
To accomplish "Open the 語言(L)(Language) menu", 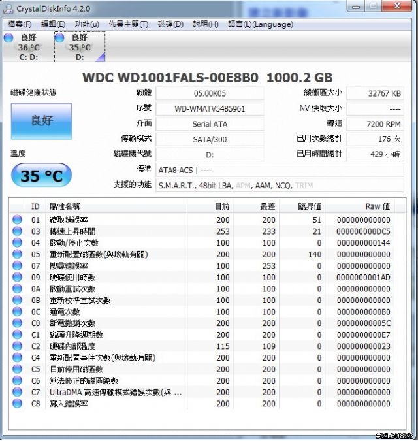I will point(261,24).
